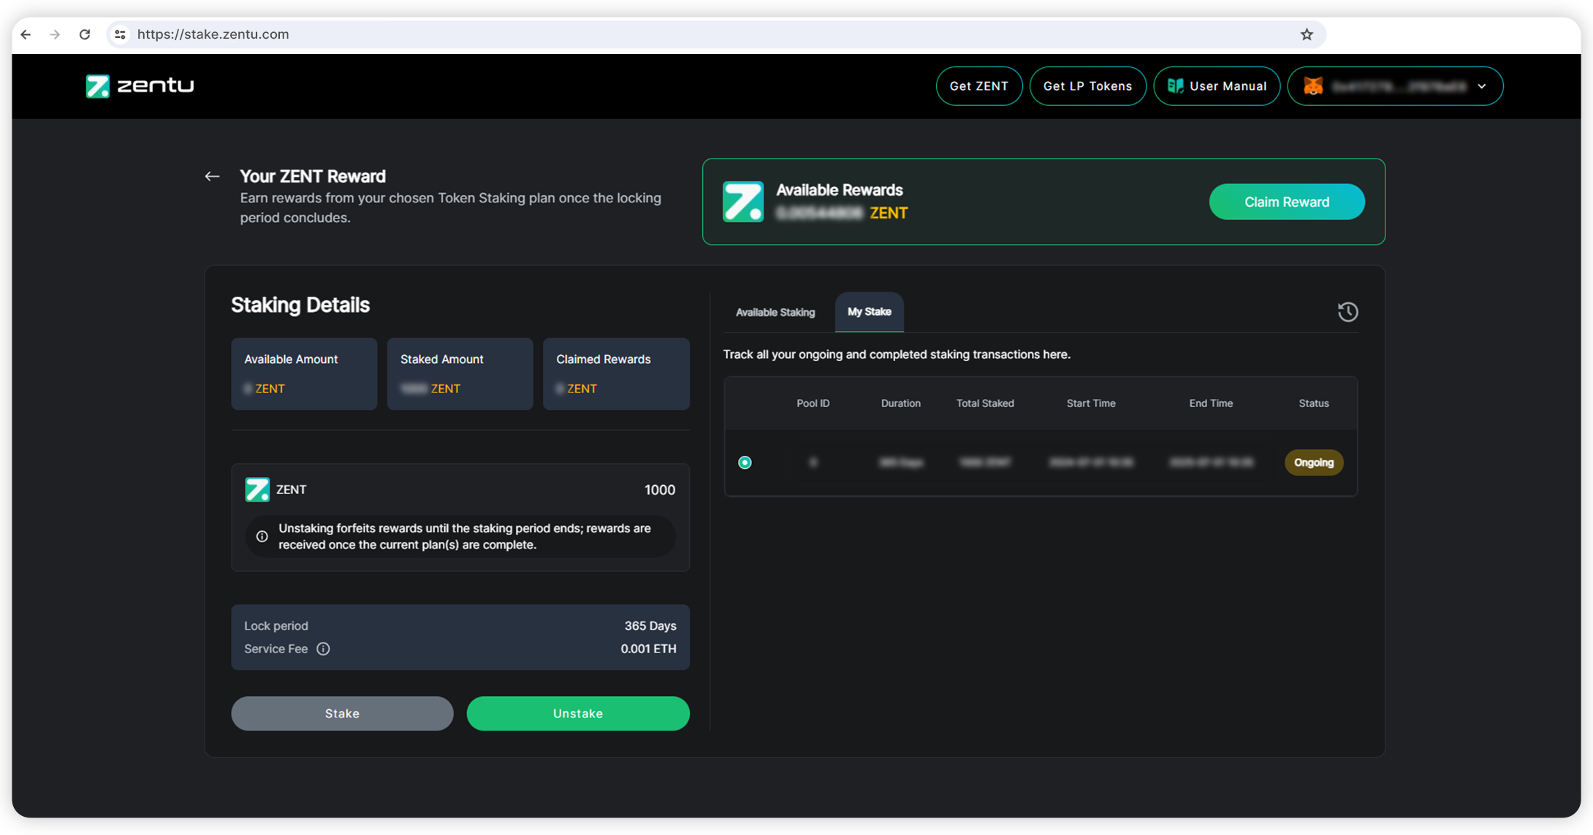Click browser back arrow

(x=26, y=34)
